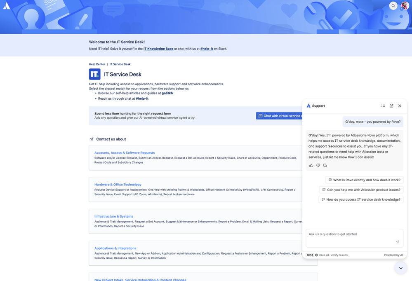Image resolution: width=412 pixels, height=281 pixels.
Task: Open Applications & Integrations category
Action: point(115,248)
